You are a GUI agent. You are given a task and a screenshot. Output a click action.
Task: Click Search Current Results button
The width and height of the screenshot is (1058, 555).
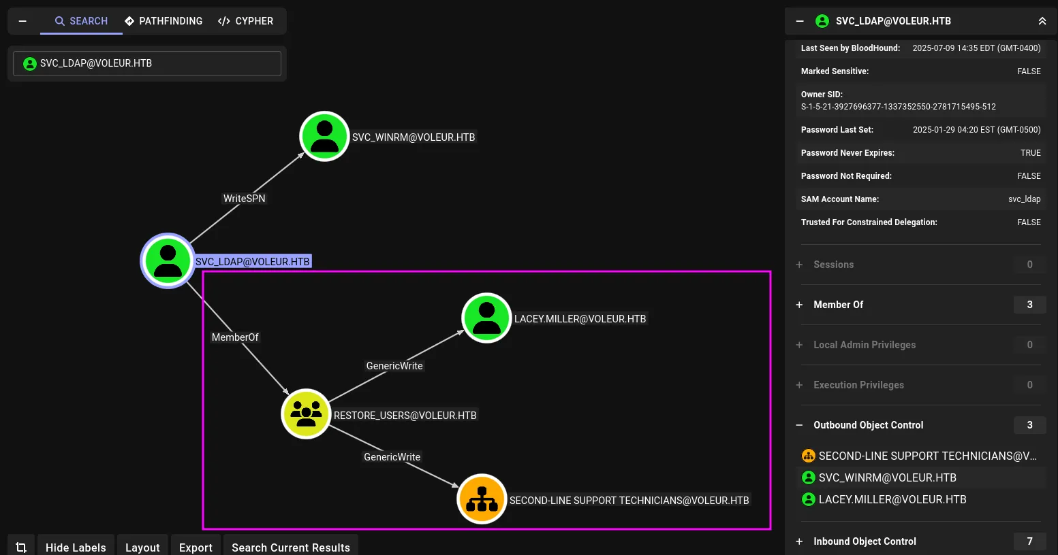(290, 547)
